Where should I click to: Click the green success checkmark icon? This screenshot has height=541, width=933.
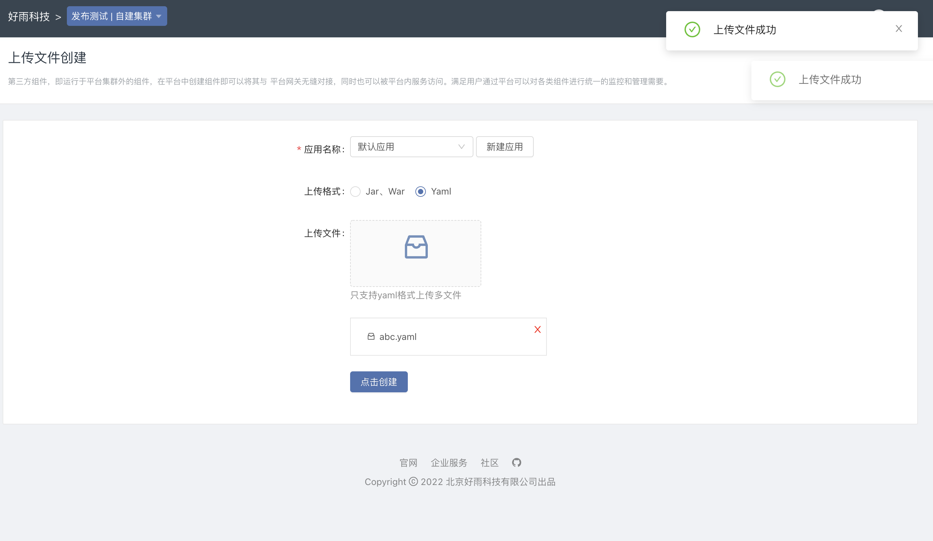pos(692,29)
